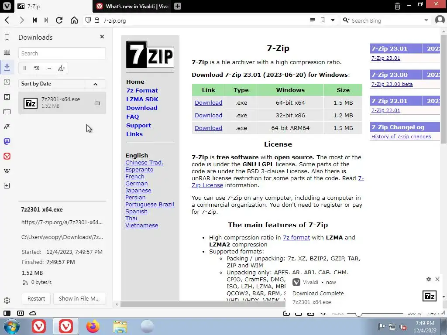
Task: Adjust the page zoom slider
Action: tap(358, 313)
